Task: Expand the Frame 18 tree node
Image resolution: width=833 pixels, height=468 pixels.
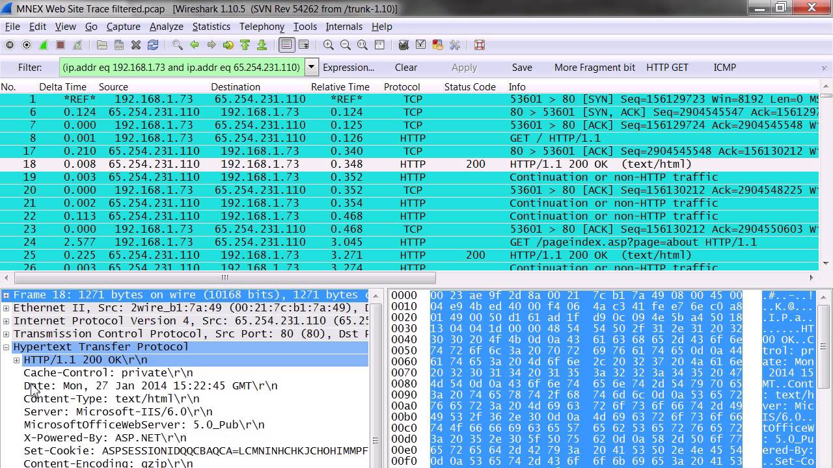Action: click(x=6, y=295)
